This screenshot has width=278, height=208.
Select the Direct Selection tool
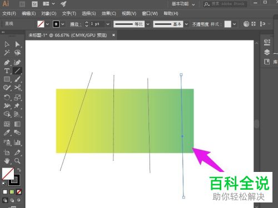tap(17, 44)
